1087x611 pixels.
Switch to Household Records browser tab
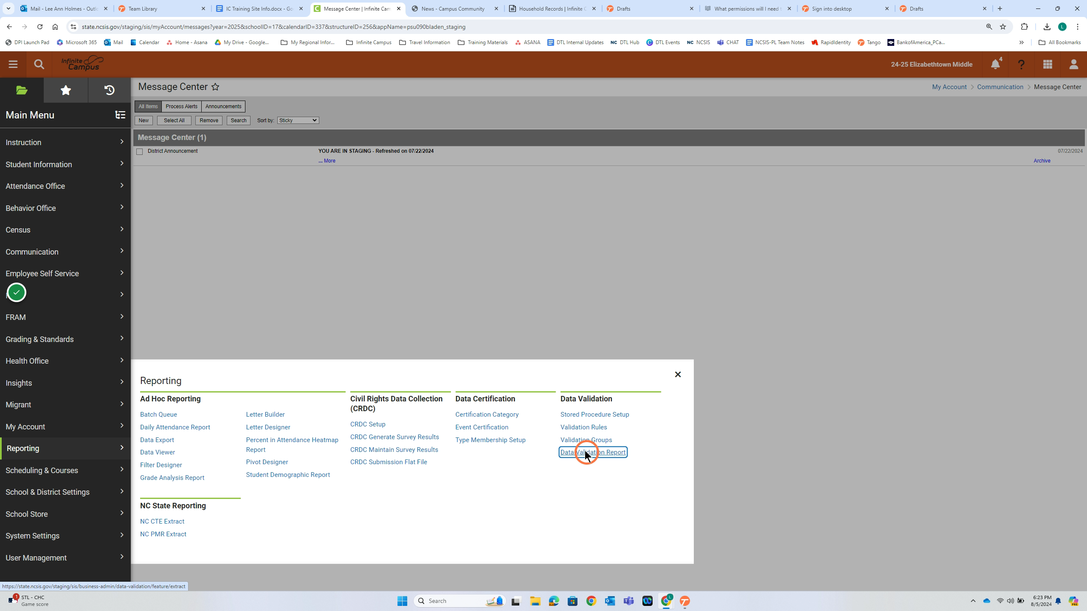click(x=553, y=8)
